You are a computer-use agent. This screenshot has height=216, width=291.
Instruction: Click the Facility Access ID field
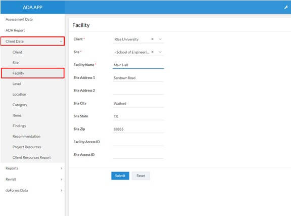(x=138, y=142)
